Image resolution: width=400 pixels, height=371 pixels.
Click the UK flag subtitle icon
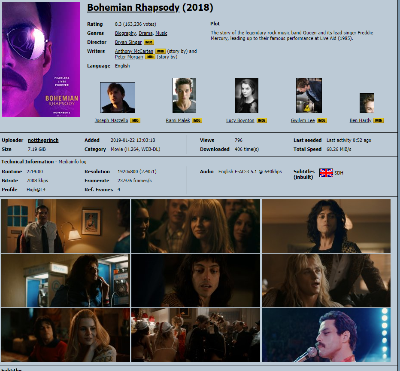(x=326, y=173)
